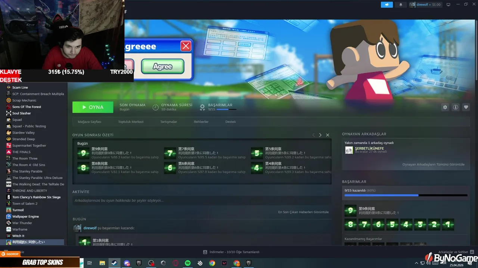Click the activity comment input field
This screenshot has height=268, width=478.
(x=202, y=200)
